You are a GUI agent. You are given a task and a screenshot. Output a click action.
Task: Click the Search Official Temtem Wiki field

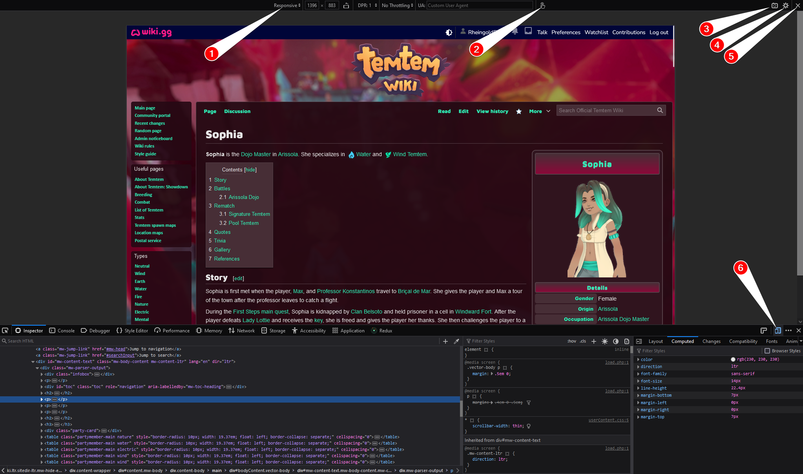click(x=606, y=111)
